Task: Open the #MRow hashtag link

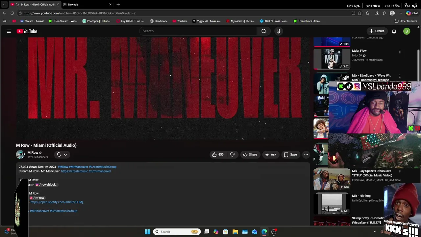Action: point(63,167)
